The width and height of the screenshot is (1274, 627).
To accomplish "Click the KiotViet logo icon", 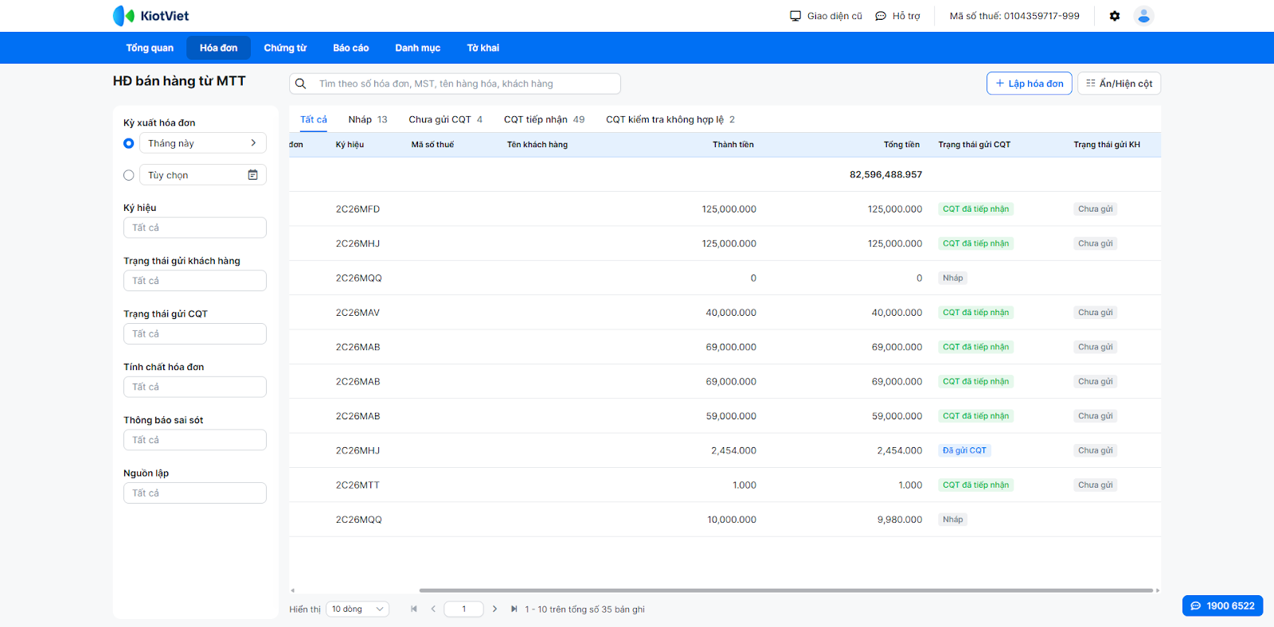I will pyautogui.click(x=123, y=16).
